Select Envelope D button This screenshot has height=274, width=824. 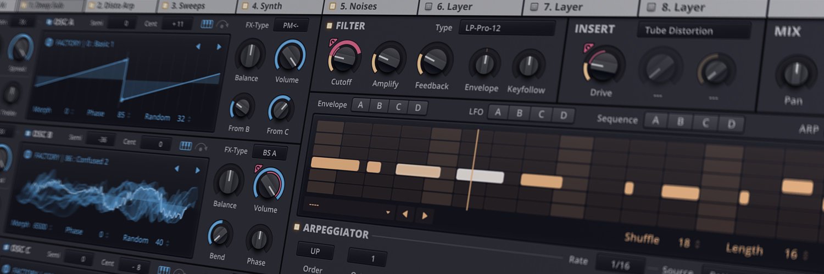click(417, 108)
